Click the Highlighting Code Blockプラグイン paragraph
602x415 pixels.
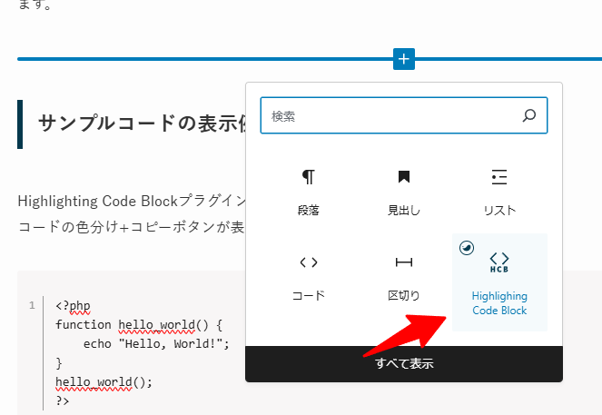pyautogui.click(x=132, y=202)
